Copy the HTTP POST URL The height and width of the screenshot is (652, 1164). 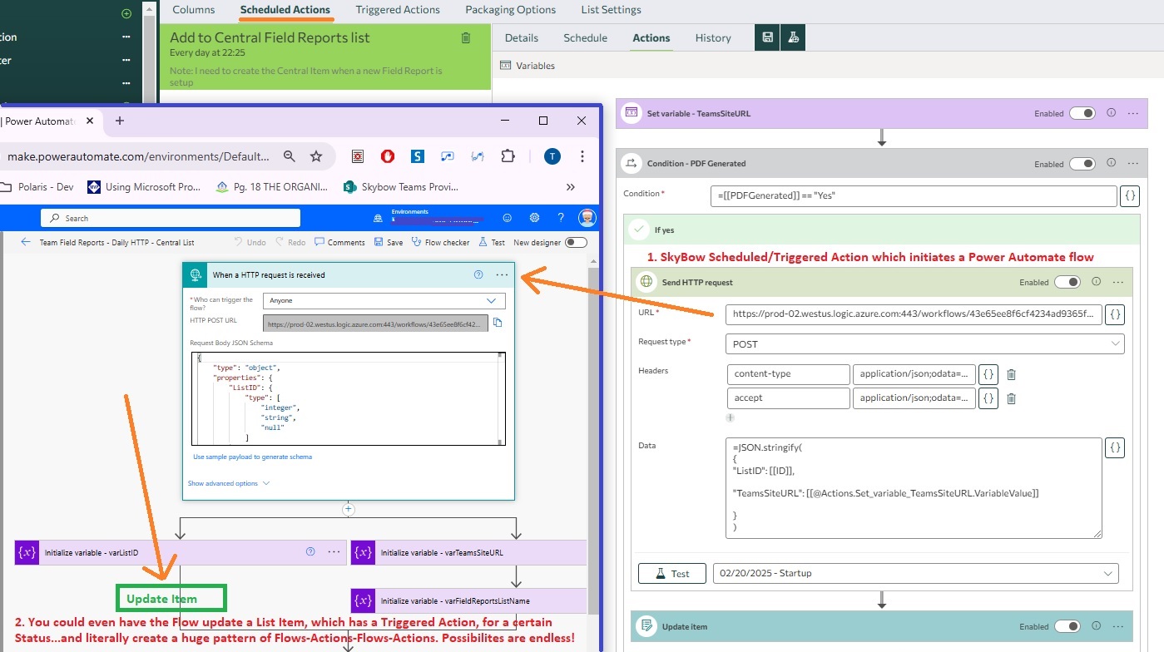pyautogui.click(x=498, y=323)
